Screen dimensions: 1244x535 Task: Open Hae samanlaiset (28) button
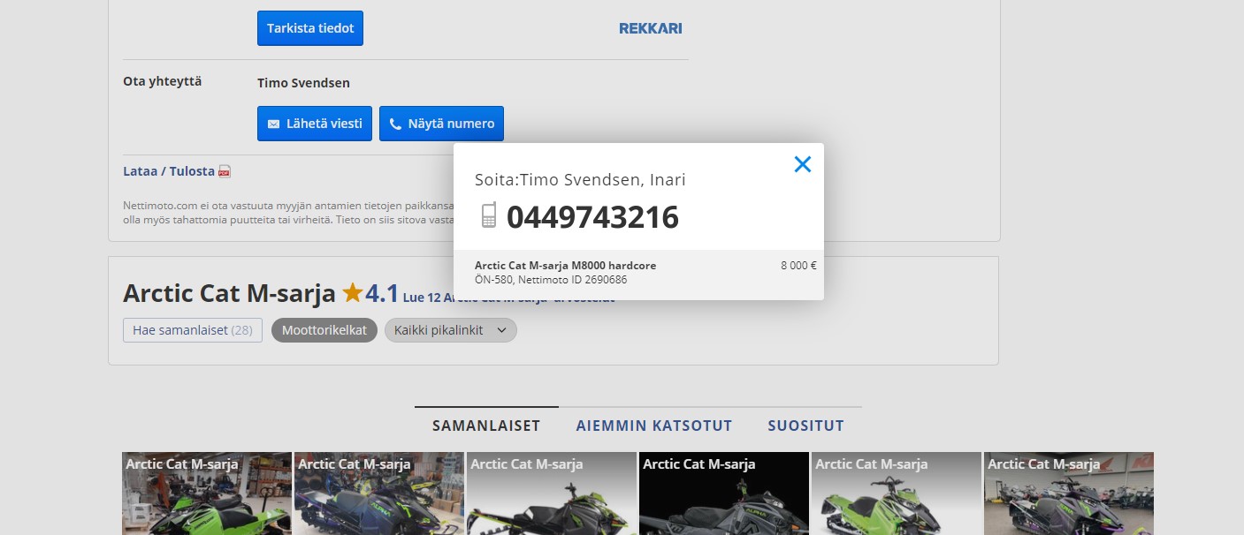pyautogui.click(x=193, y=330)
